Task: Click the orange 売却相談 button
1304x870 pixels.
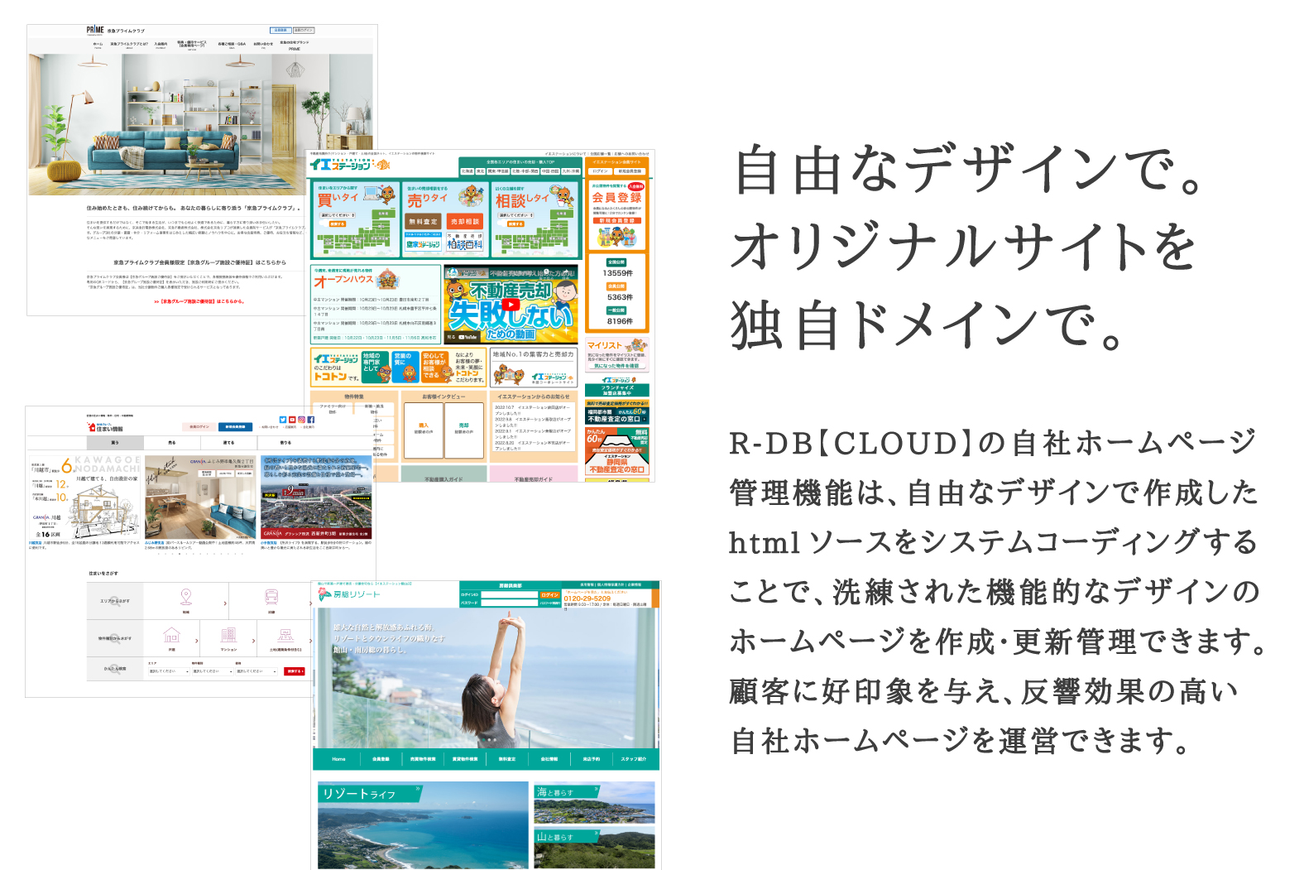Action: click(x=465, y=222)
